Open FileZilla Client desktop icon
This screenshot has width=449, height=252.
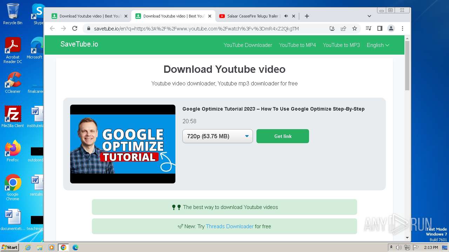pos(13,117)
